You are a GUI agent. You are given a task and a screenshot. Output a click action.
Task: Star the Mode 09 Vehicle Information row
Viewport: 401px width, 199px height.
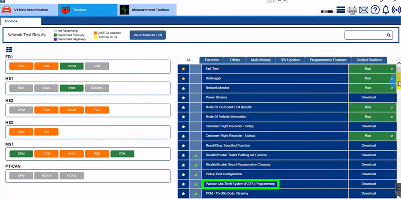coord(183,117)
